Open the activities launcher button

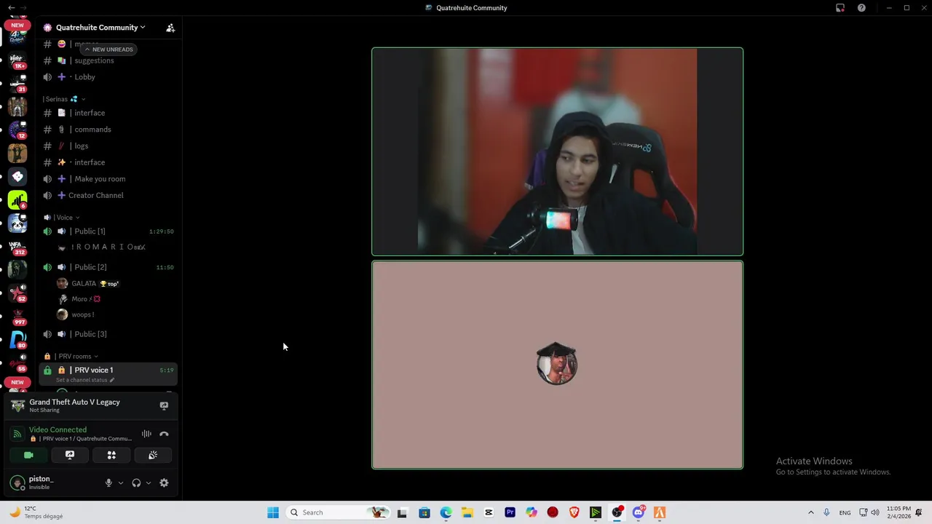pos(111,455)
